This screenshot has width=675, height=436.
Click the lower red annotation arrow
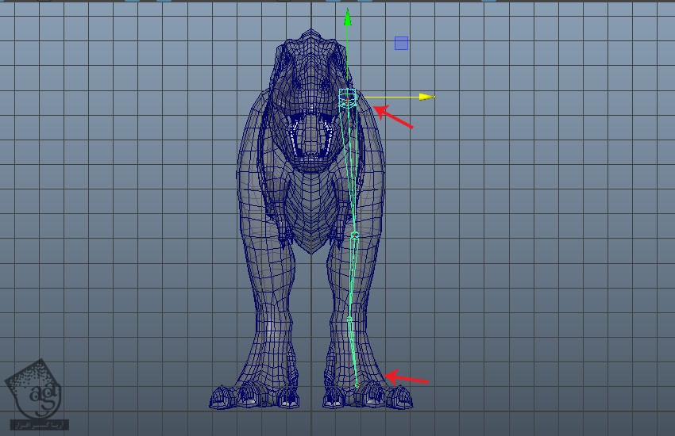[x=406, y=379]
